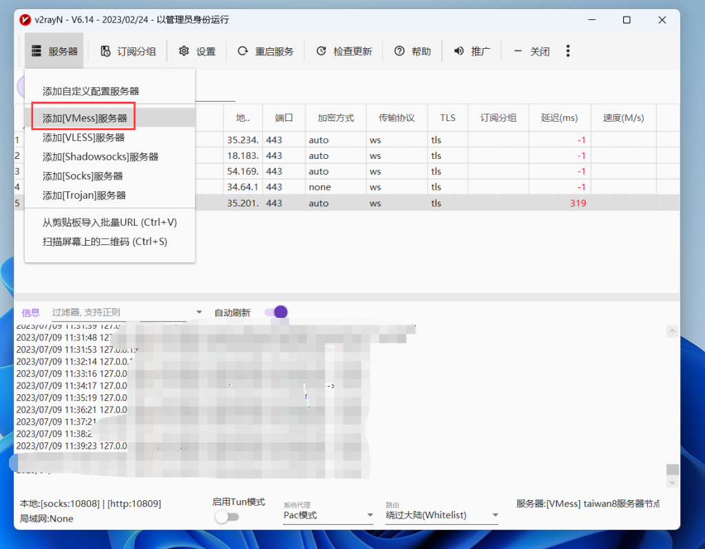Toggle the 自动刷新 auto refresh switch
This screenshot has height=549, width=705.
276,312
